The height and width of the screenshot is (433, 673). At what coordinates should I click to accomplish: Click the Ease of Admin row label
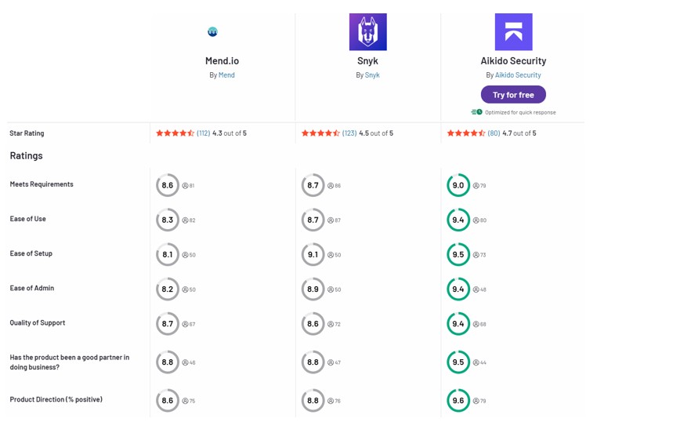click(x=32, y=288)
